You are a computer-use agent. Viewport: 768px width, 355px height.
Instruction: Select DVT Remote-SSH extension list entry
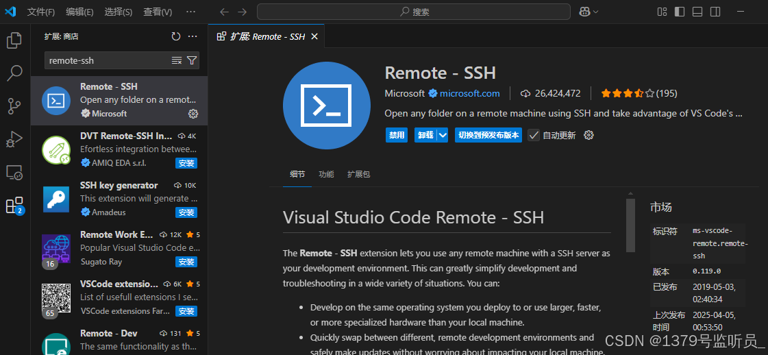pyautogui.click(x=119, y=150)
